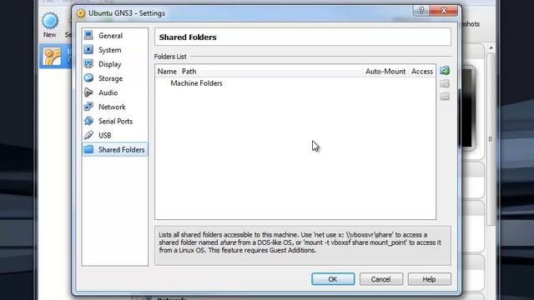Image resolution: width=534 pixels, height=300 pixels.
Task: Click the VirtualBox Manager vertical scrollbar
Action: tap(491, 139)
